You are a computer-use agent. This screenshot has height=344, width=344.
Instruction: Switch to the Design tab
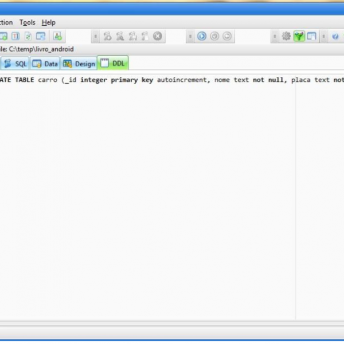(79, 64)
